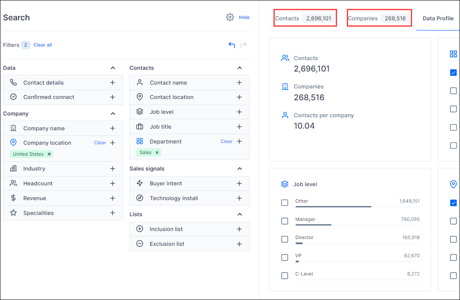The height and width of the screenshot is (300, 460).
Task: Click the Manager job level bar
Action: click(357, 225)
